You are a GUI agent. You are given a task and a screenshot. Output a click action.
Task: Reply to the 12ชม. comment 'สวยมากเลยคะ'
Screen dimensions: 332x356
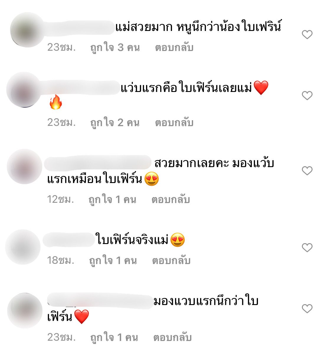[171, 200]
